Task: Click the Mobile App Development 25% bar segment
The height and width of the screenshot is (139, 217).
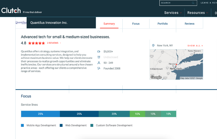Action: click(x=41, y=114)
